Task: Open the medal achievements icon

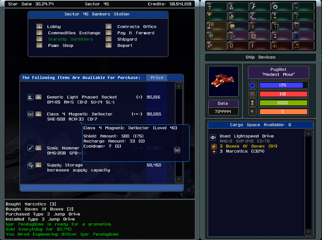Action: pyautogui.click(x=282, y=17)
